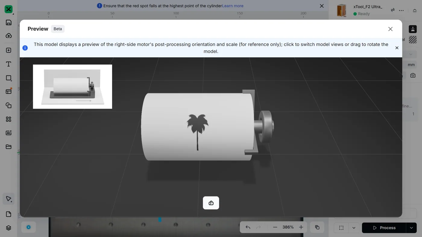Open the device more options menu
Viewport: 422px width, 237px height.
pos(401,10)
